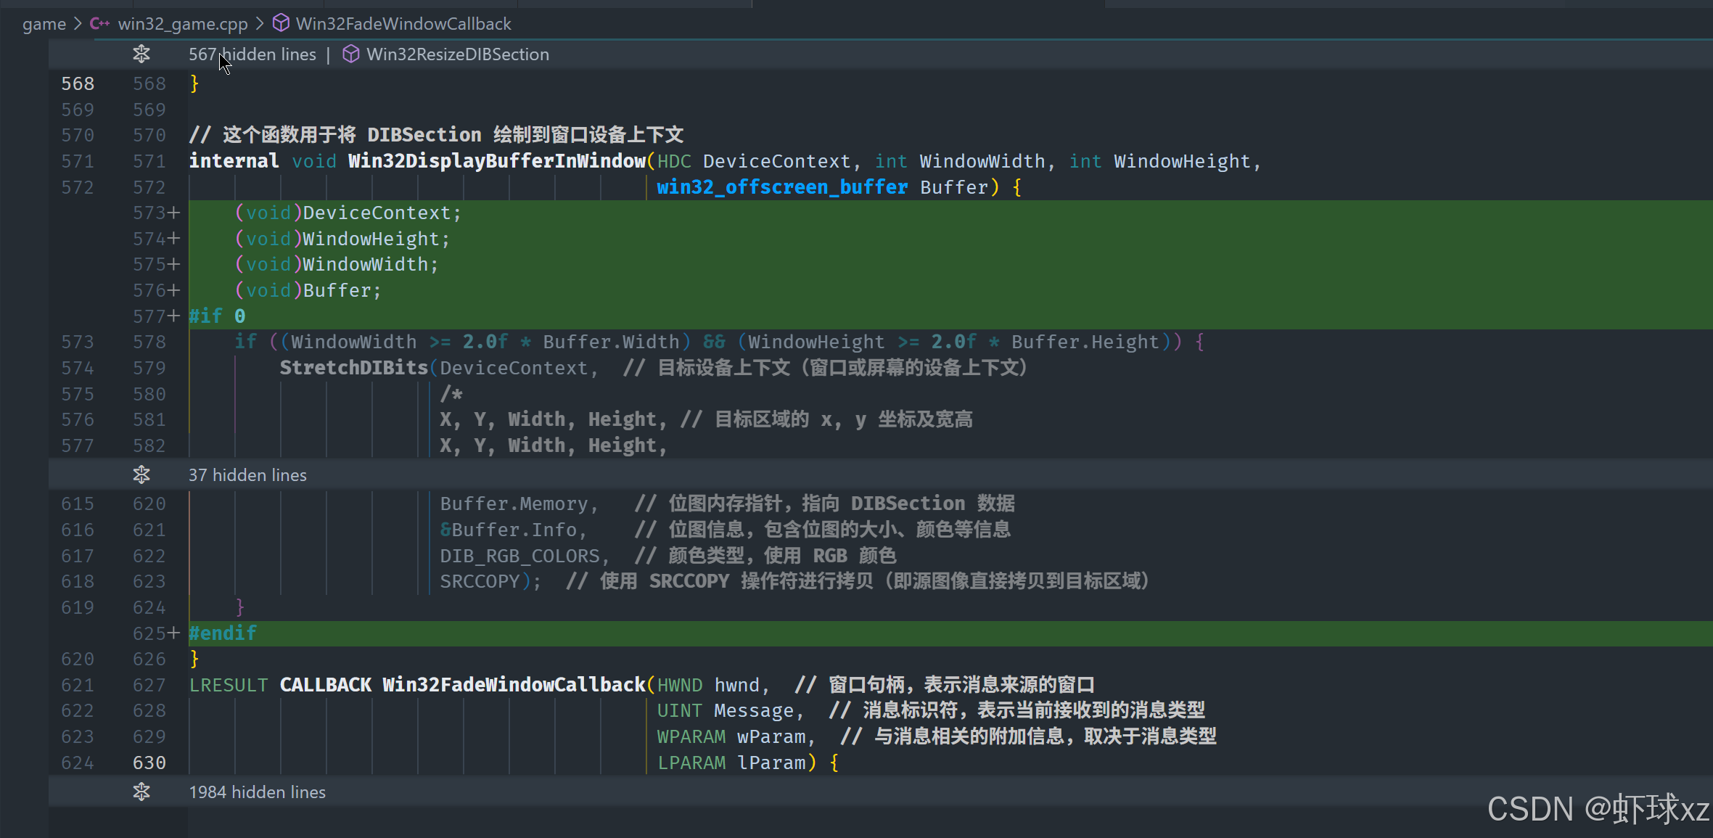The height and width of the screenshot is (838, 1713).
Task: Open the win32_game.cpp breadcrumb item
Action: click(183, 24)
